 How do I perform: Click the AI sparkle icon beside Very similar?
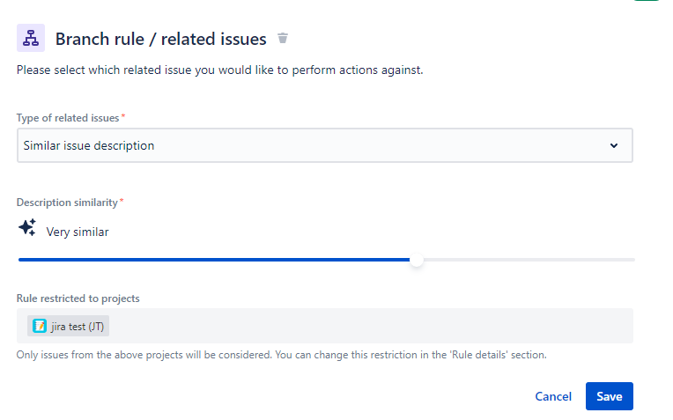[27, 228]
